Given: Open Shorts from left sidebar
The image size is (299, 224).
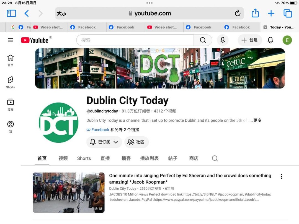Looking at the screenshot, I should (11, 83).
